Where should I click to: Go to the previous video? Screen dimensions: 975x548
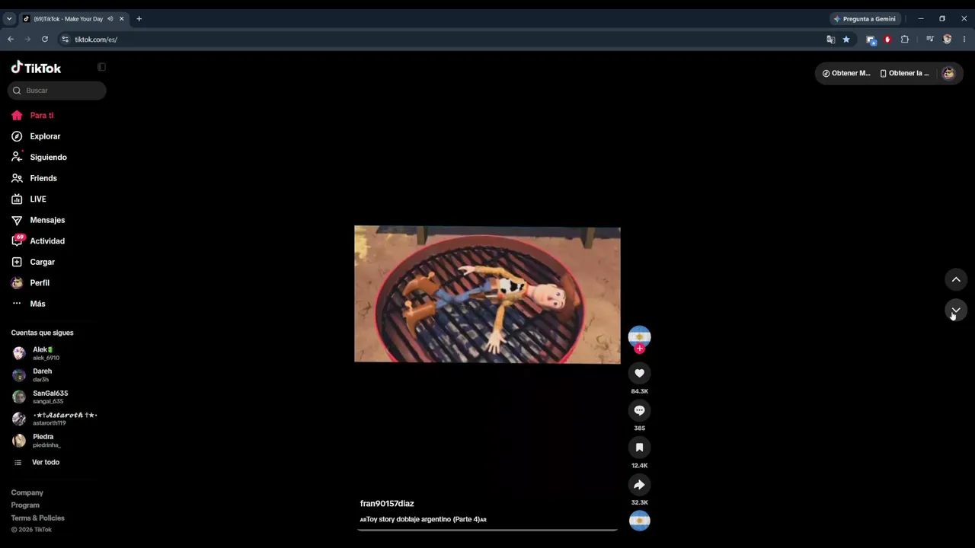tap(956, 280)
